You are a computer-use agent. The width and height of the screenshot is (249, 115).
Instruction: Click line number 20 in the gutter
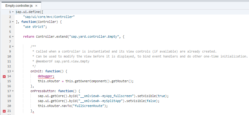coord(9,106)
